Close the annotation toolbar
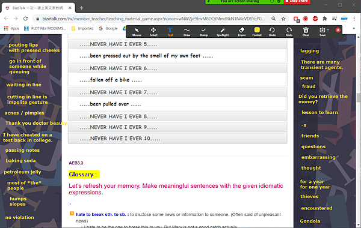 coord(338,30)
